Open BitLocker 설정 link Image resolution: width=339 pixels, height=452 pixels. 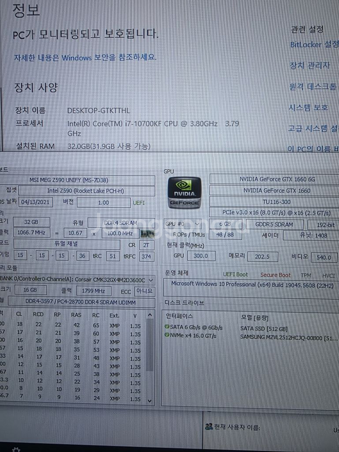pyautogui.click(x=314, y=44)
